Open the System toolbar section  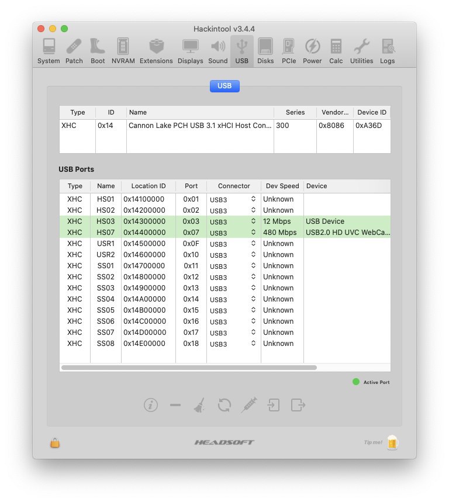coord(49,51)
